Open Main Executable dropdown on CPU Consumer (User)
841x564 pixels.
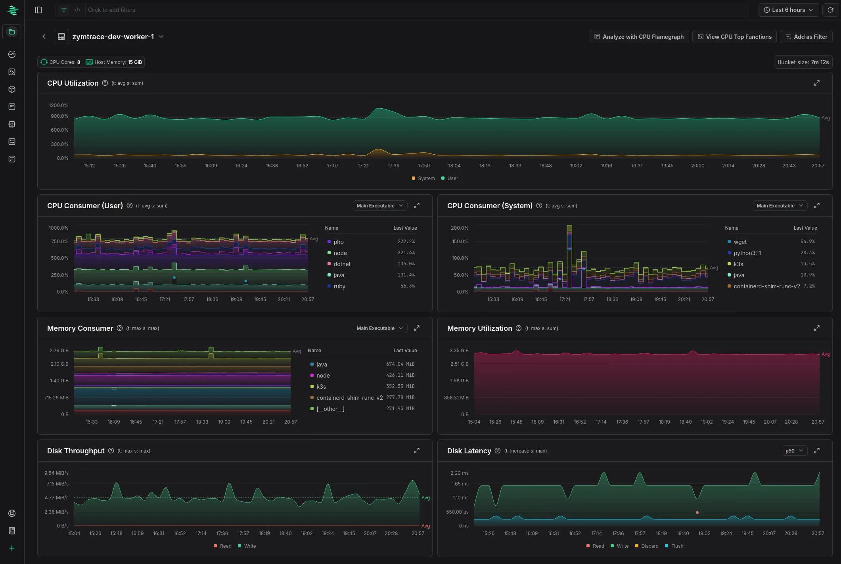coord(379,205)
